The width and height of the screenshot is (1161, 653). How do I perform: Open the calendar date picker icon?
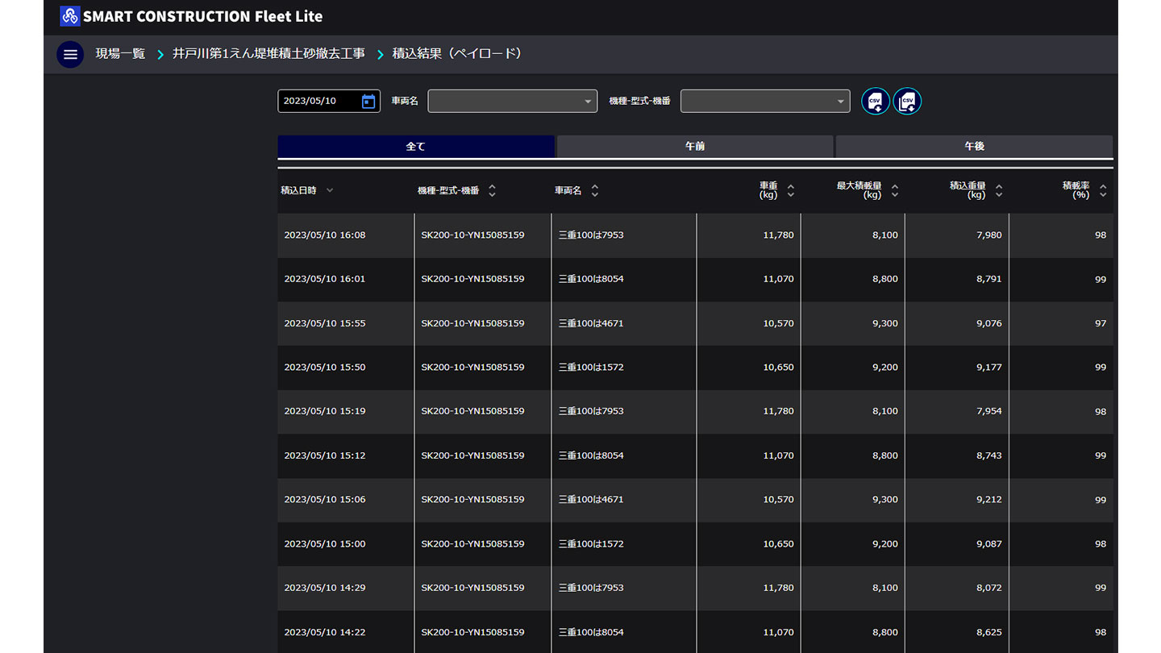[368, 101]
